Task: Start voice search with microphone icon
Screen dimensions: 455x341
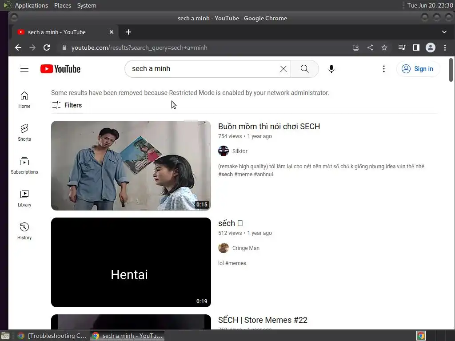Action: click(331, 69)
